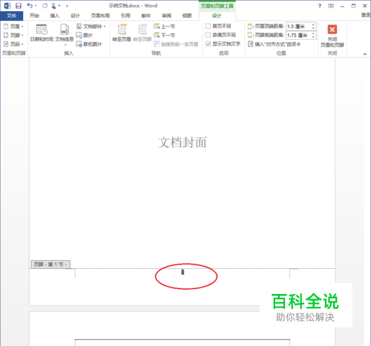The height and width of the screenshot is (346, 371).
Task: Select 设计 tab under 页眉和页脚工具
Action: 217,16
